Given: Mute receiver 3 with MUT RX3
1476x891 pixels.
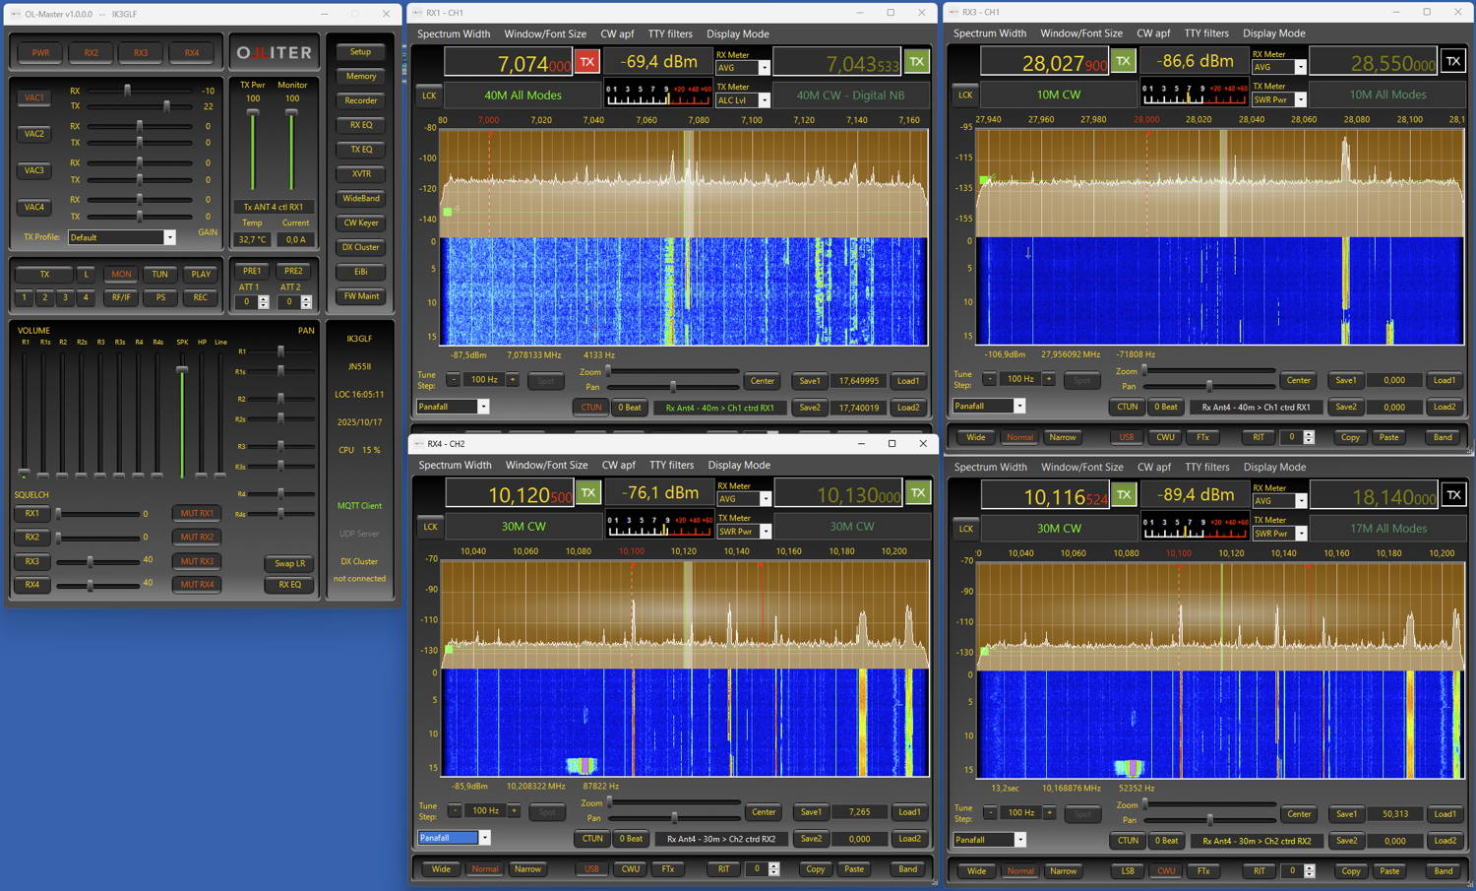Looking at the screenshot, I should point(196,561).
